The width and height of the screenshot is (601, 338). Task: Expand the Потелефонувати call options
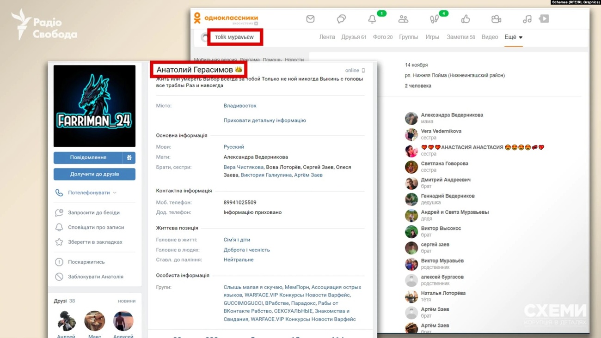(x=92, y=193)
